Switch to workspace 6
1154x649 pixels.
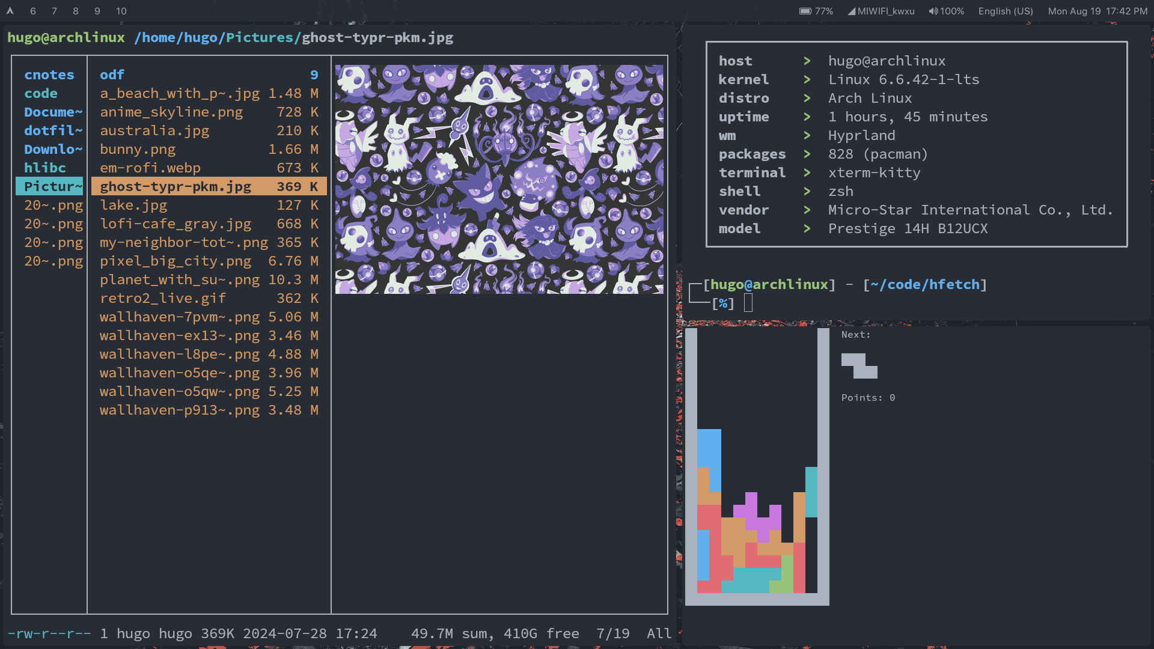coord(32,11)
